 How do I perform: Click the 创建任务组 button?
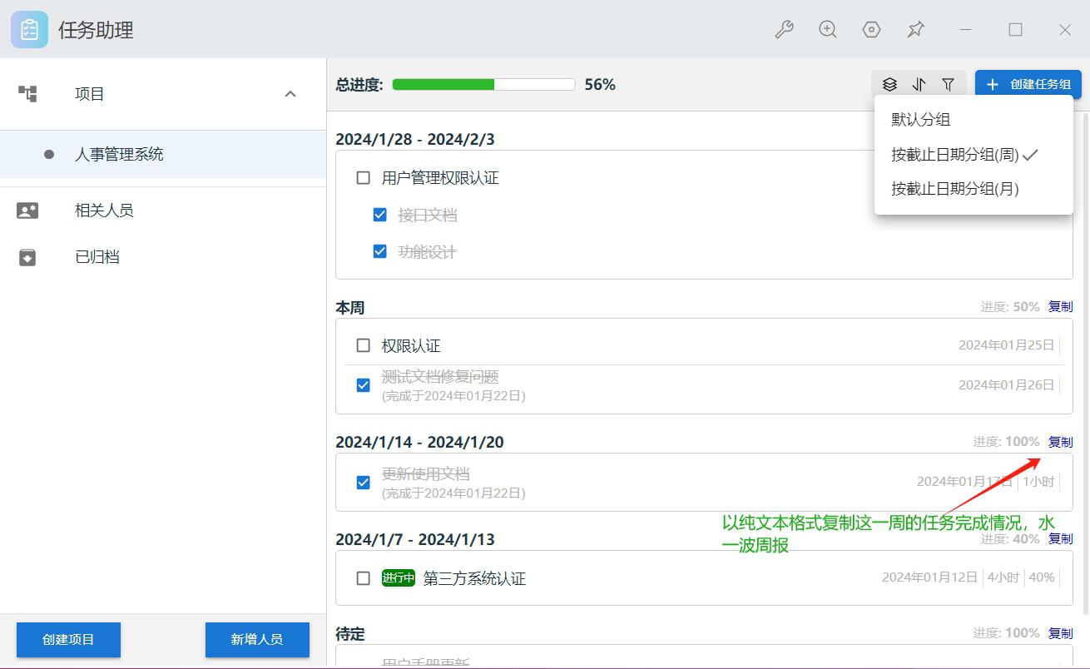[1028, 84]
